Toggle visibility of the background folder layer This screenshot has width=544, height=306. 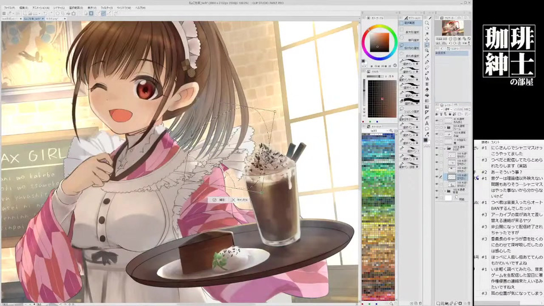436,191
